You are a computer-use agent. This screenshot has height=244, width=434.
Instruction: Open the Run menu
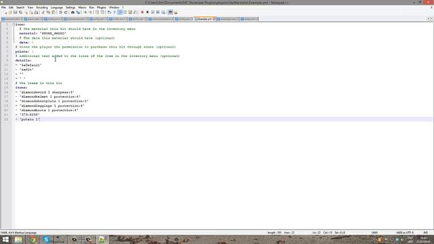click(92, 7)
